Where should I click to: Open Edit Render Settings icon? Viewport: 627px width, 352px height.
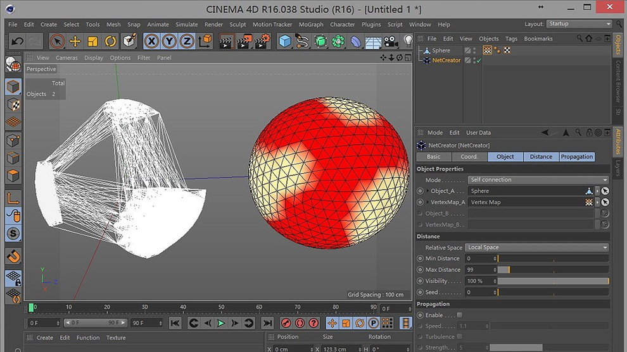(x=262, y=41)
